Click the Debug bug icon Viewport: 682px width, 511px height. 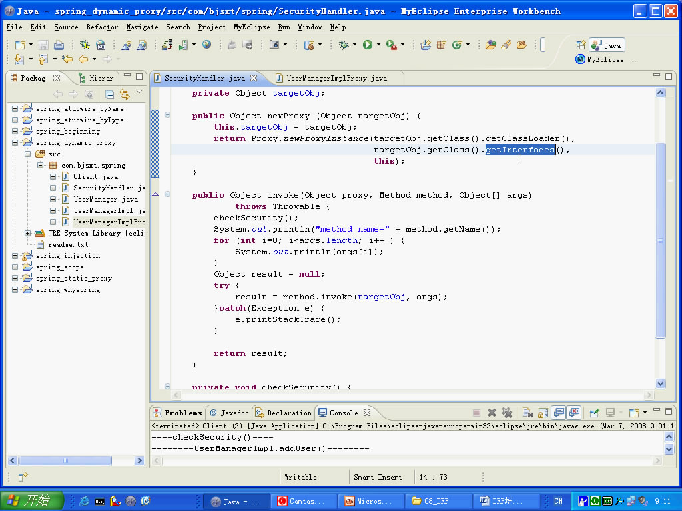(x=344, y=45)
